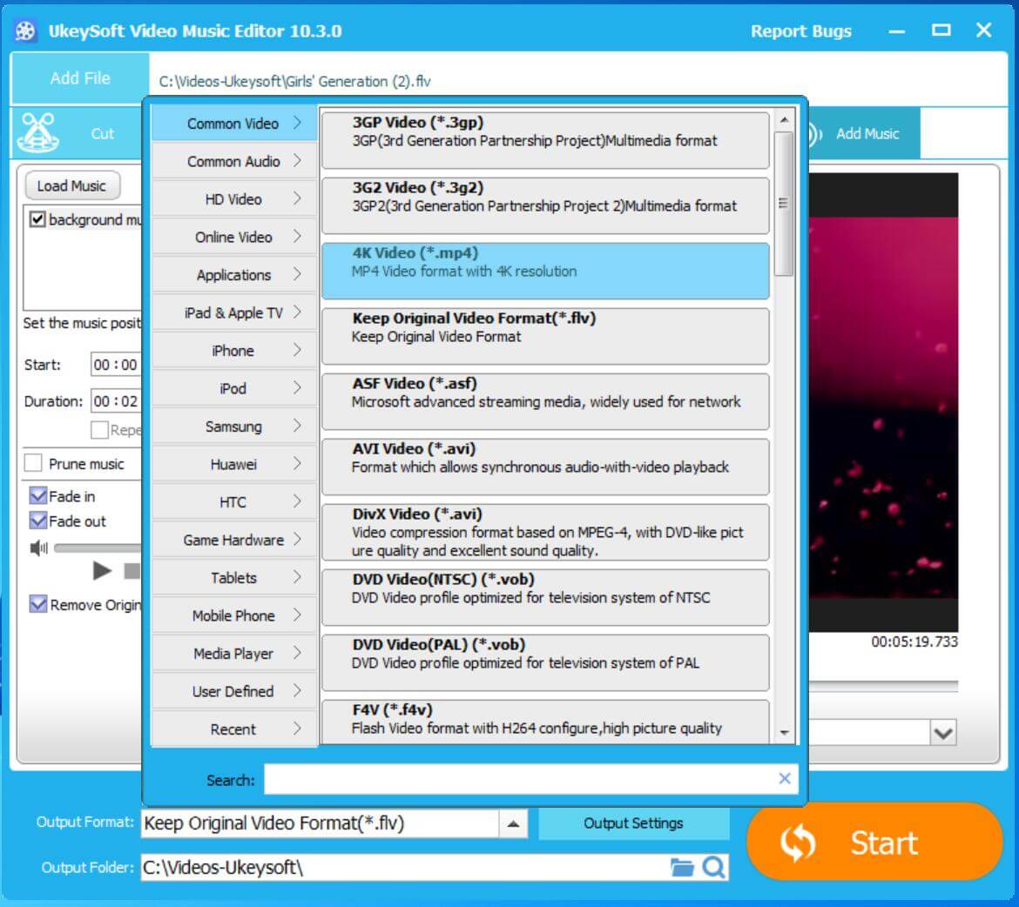1019x907 pixels.
Task: Select DivX Video (*.avi) format
Action: 545,532
